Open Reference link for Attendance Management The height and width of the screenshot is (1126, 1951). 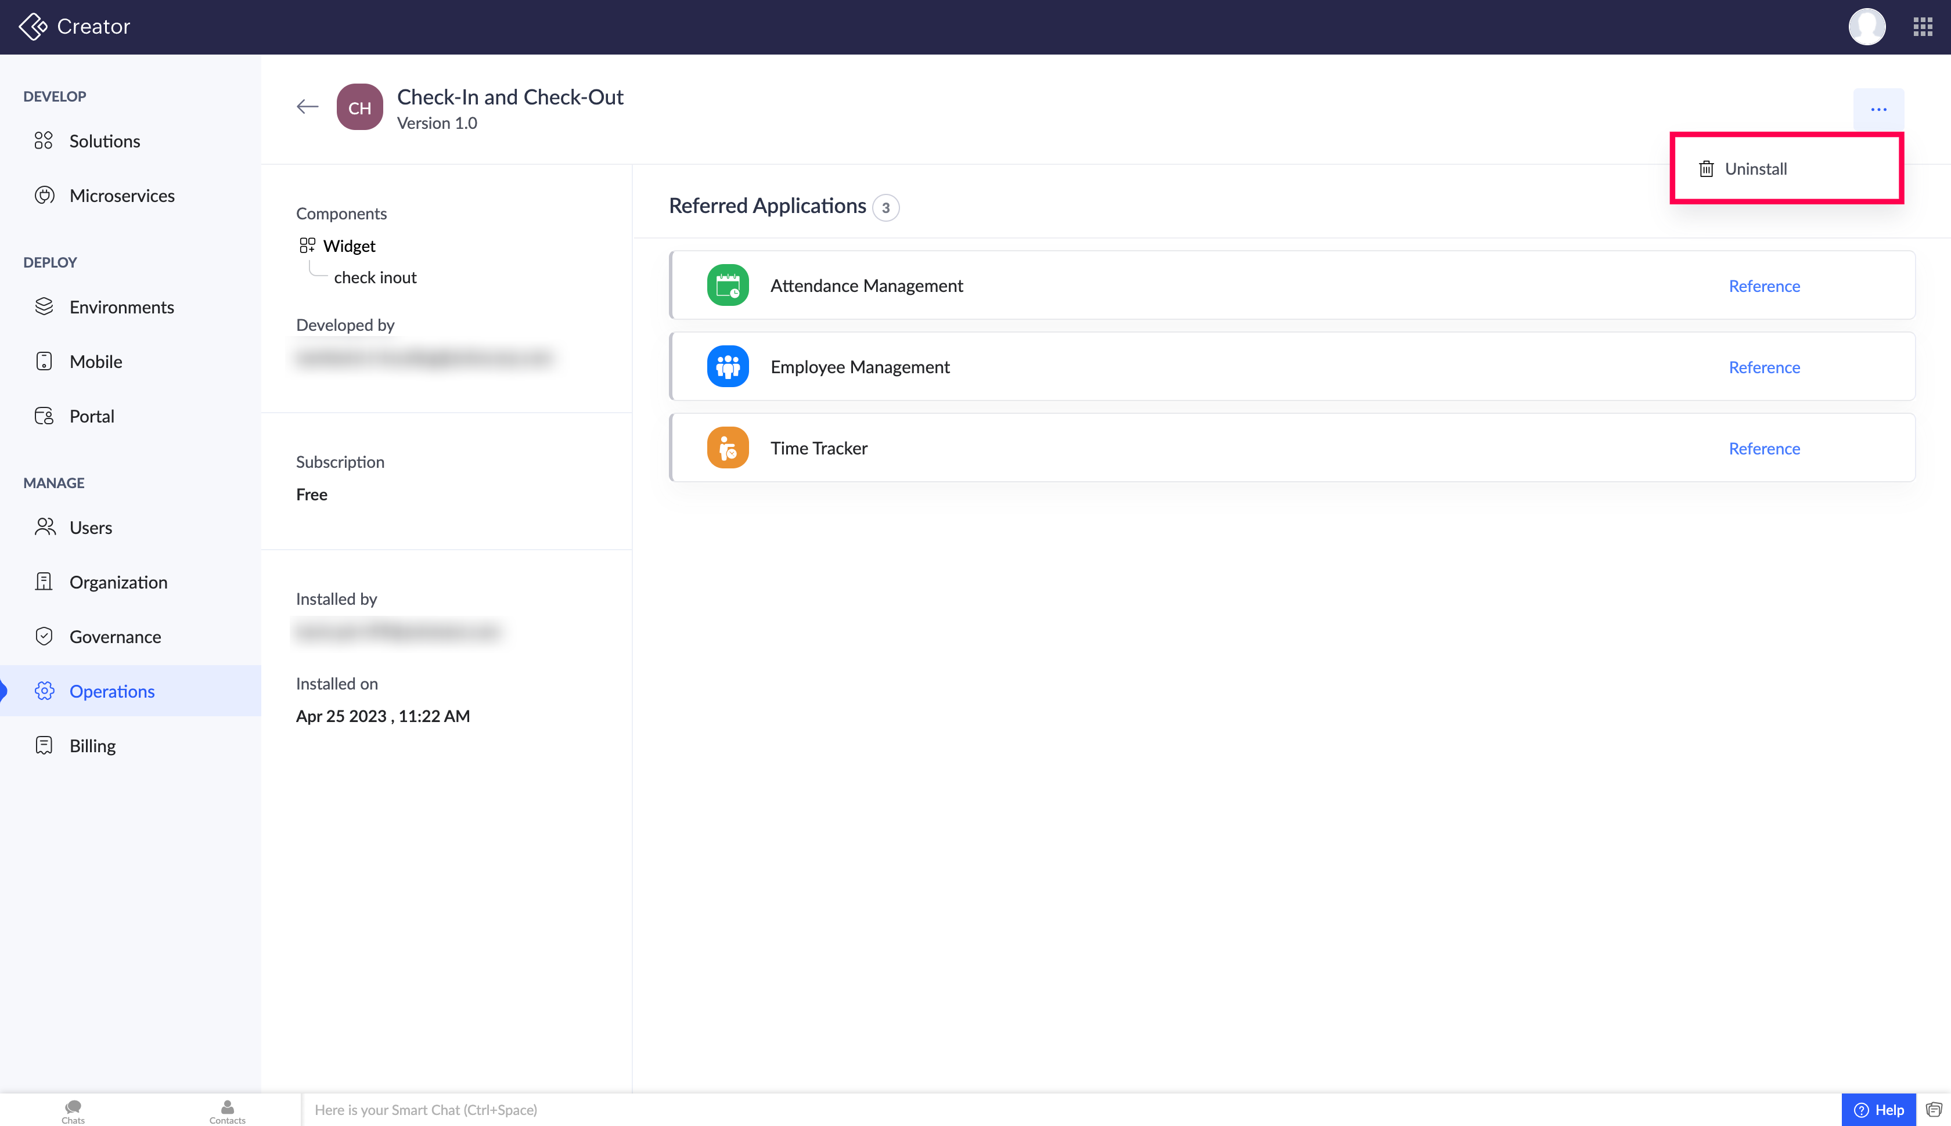1763,286
